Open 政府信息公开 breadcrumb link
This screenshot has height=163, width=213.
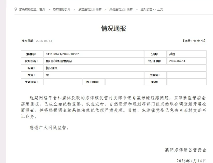pyautogui.click(x=62, y=9)
